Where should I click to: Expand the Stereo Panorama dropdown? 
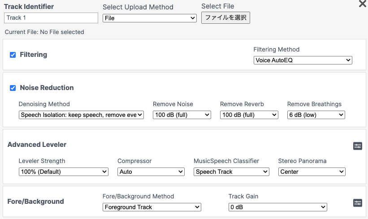312,172
